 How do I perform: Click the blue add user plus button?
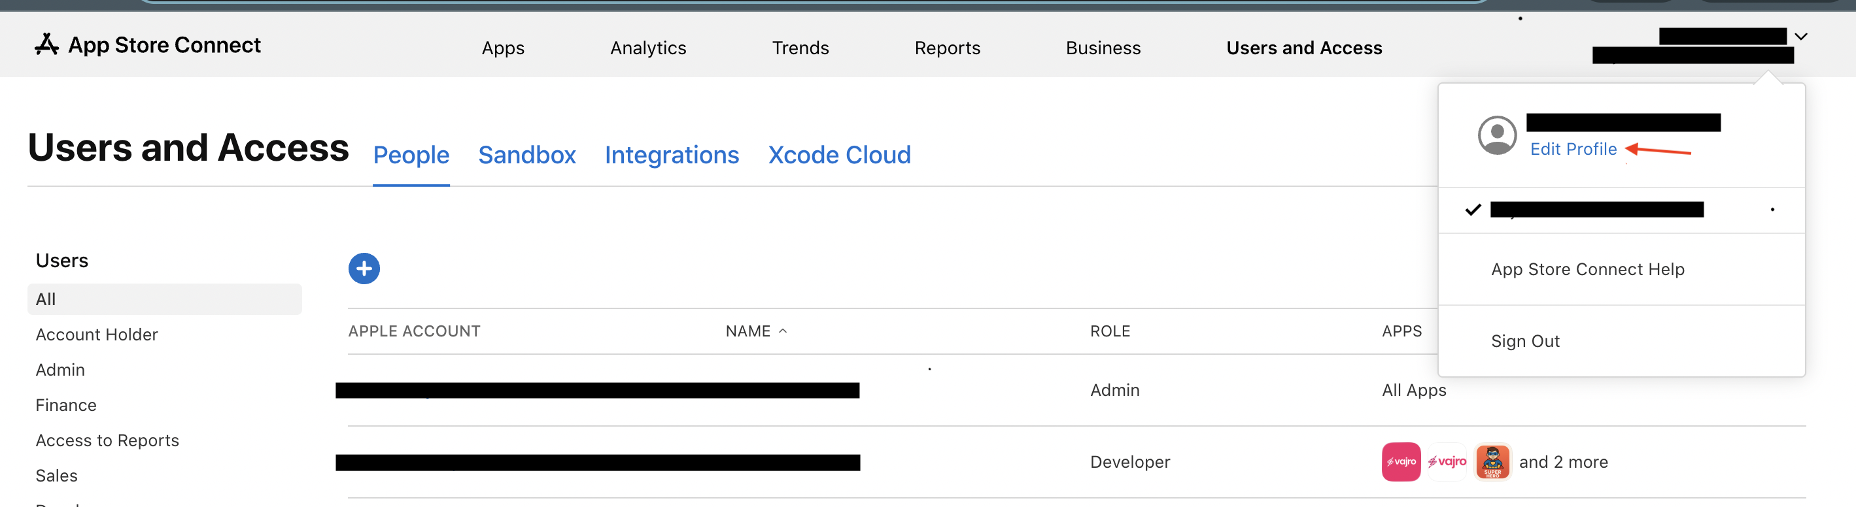(364, 269)
